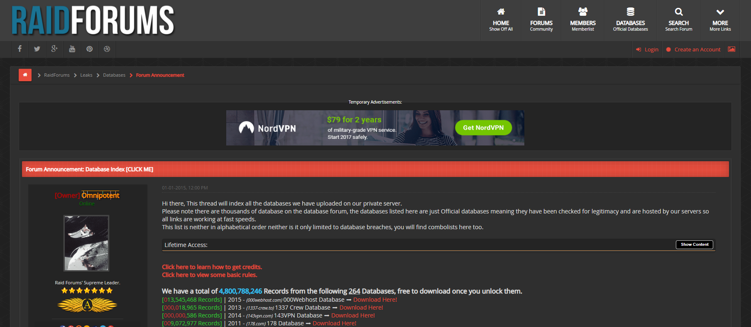The width and height of the screenshot is (751, 327).
Task: Open the YouTube social icon
Action: point(72,49)
